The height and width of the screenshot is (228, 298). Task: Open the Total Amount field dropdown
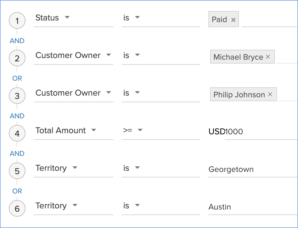[94, 130]
